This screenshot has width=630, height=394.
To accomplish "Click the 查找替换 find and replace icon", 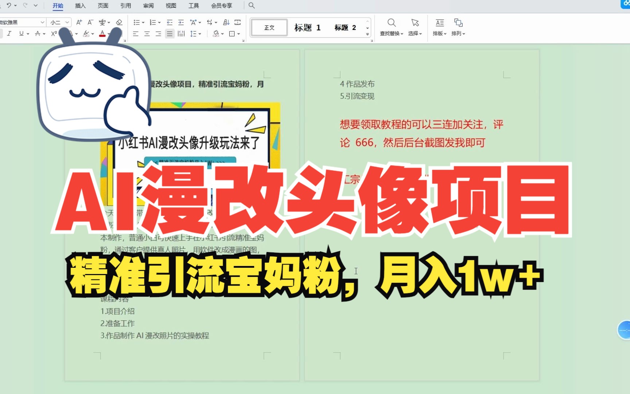I will pos(392,27).
